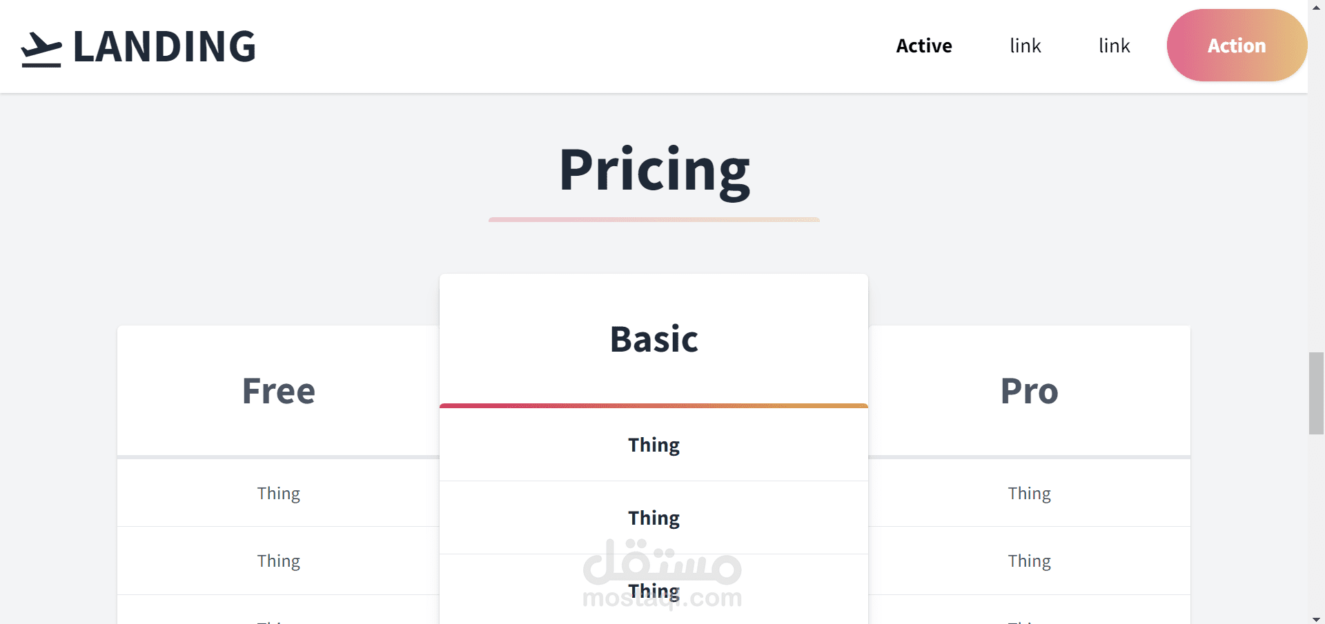Click the LANDING brand text
Screen dimensions: 1325x624
[164, 47]
